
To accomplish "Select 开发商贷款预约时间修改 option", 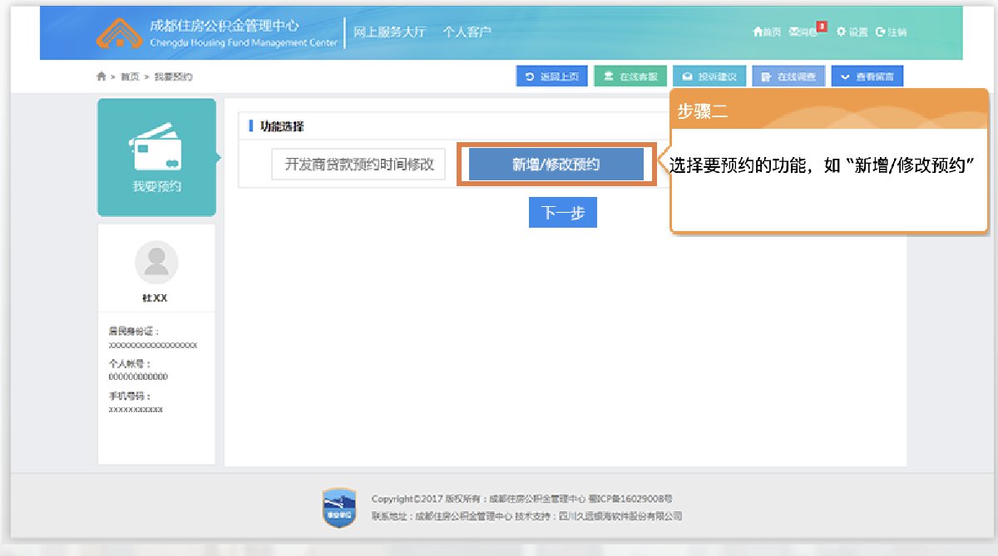I will pyautogui.click(x=359, y=165).
